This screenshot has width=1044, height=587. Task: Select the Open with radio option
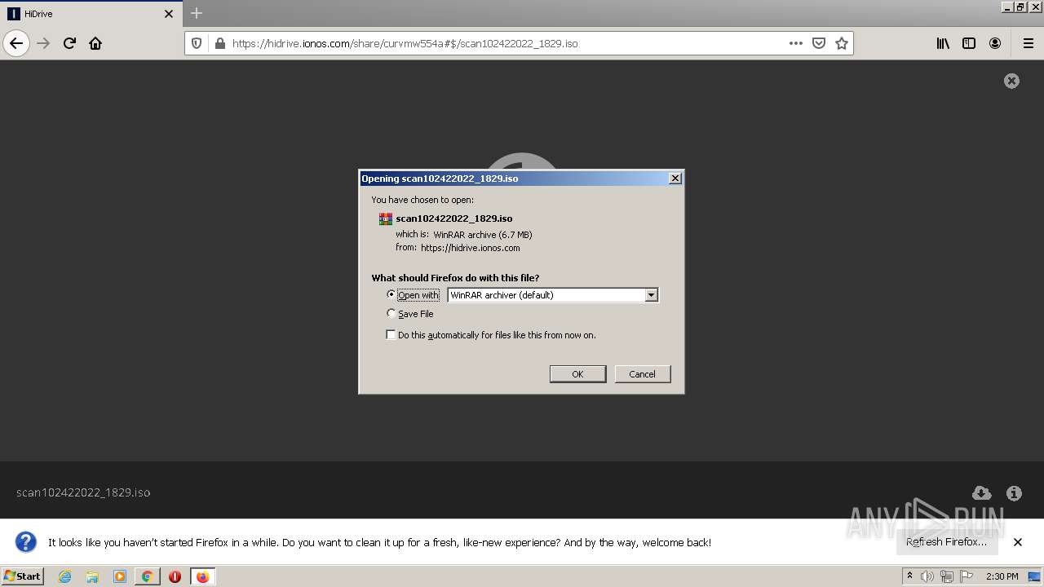pyautogui.click(x=391, y=294)
